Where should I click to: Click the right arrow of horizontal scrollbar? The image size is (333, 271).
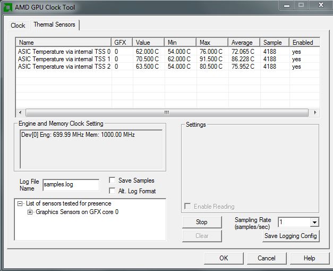point(315,112)
